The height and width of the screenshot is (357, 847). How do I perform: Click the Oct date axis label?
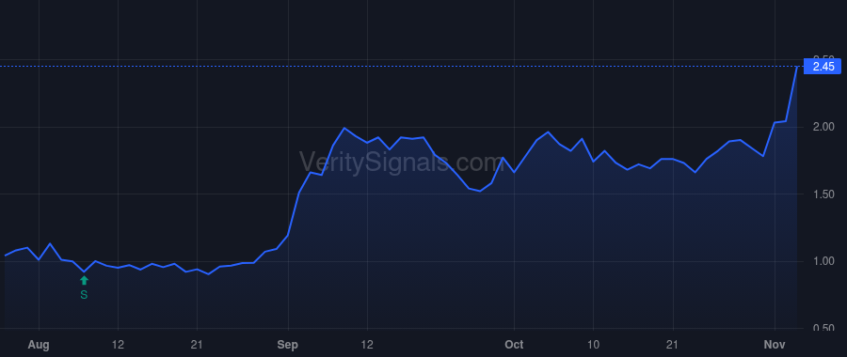coord(514,345)
